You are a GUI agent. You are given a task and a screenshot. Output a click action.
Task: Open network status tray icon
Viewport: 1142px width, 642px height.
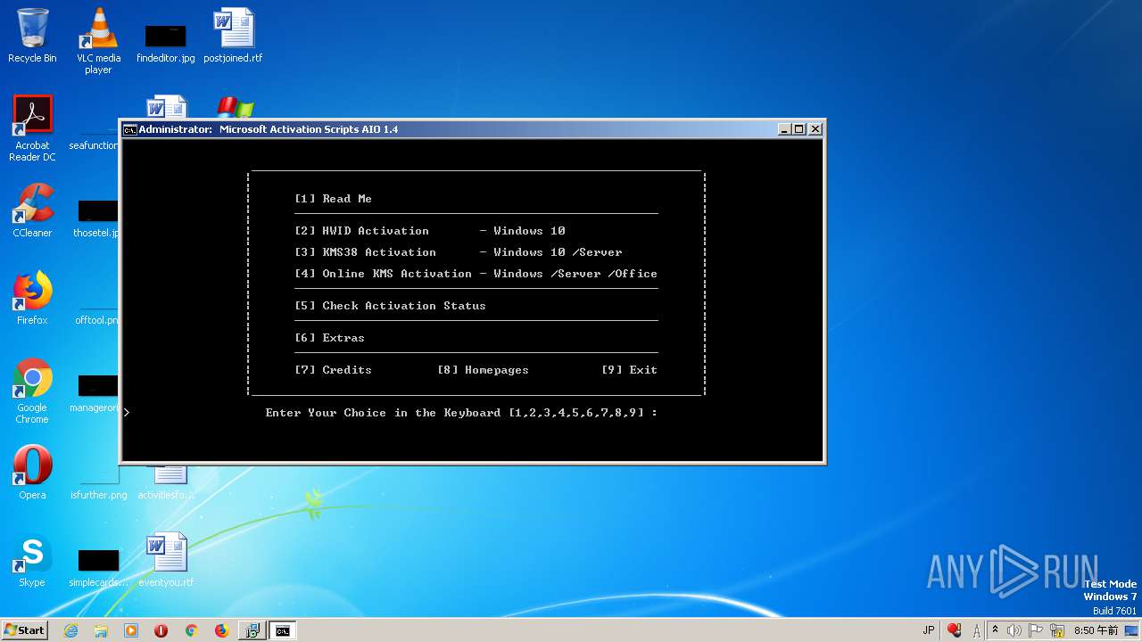(x=1058, y=630)
